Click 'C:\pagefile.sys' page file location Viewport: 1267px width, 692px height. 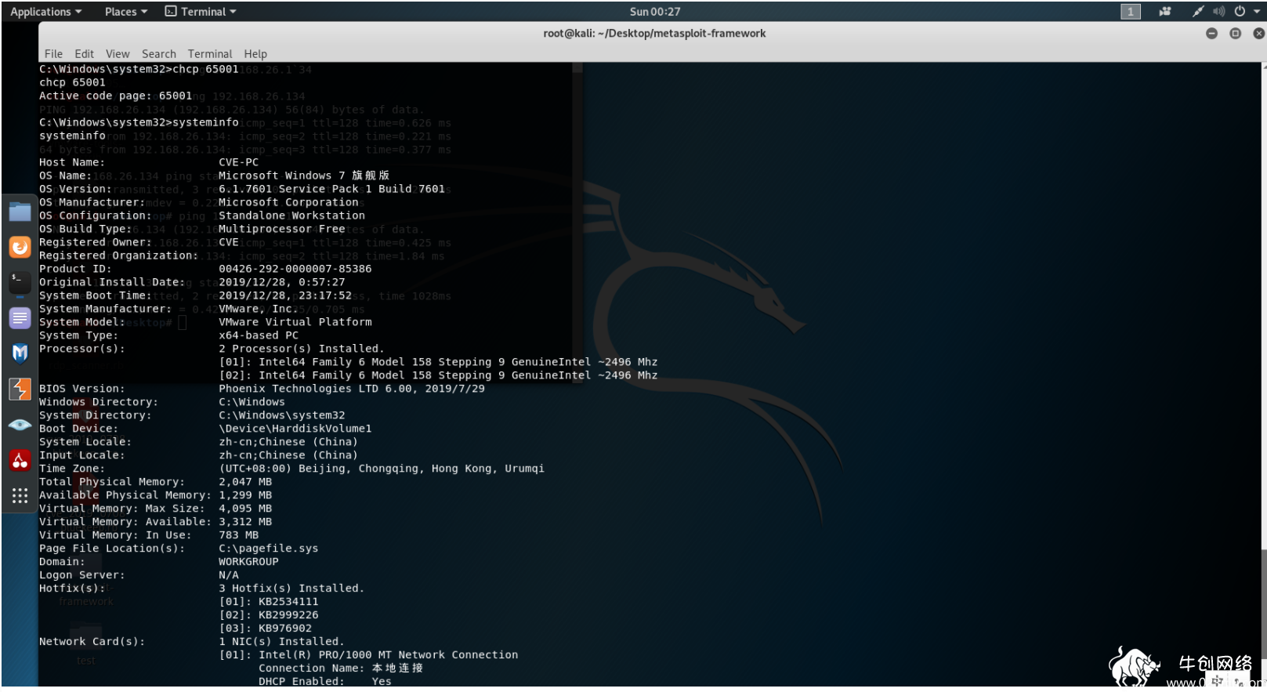click(269, 549)
